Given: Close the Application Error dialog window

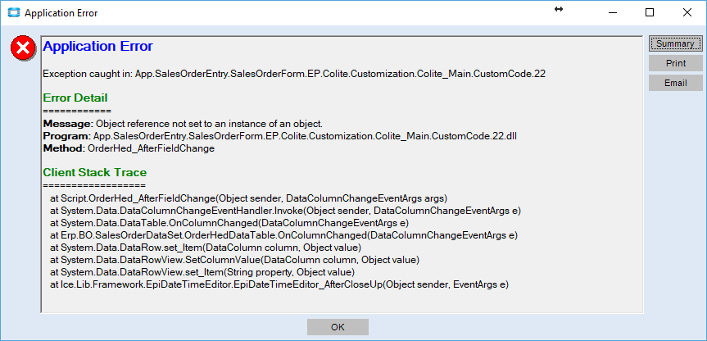Looking at the screenshot, I should point(687,12).
